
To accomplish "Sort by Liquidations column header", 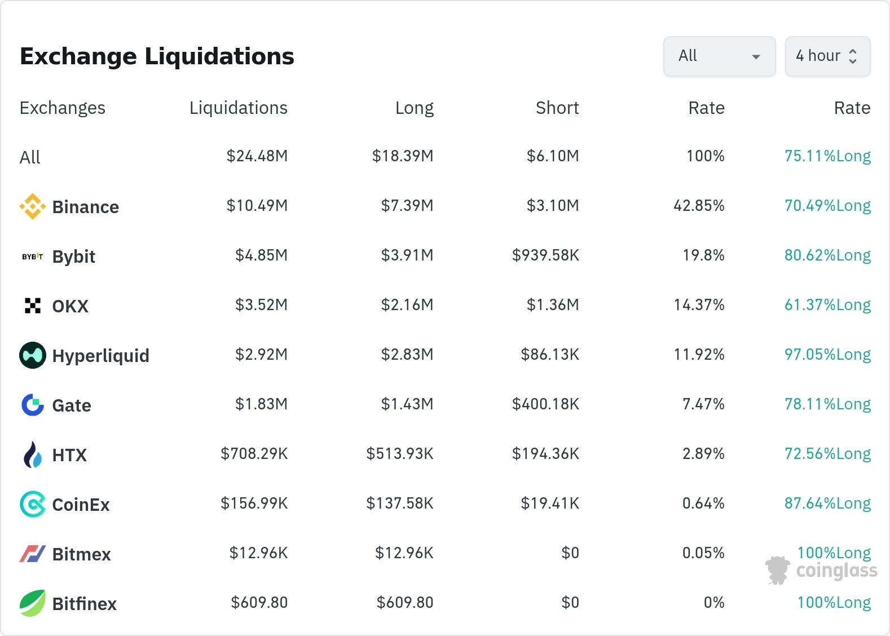I will pyautogui.click(x=238, y=108).
